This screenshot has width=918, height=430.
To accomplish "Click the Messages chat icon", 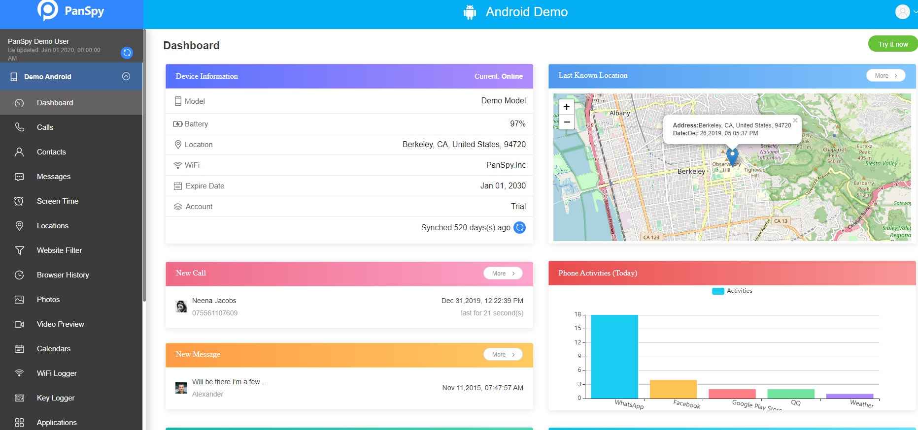I will tap(19, 177).
